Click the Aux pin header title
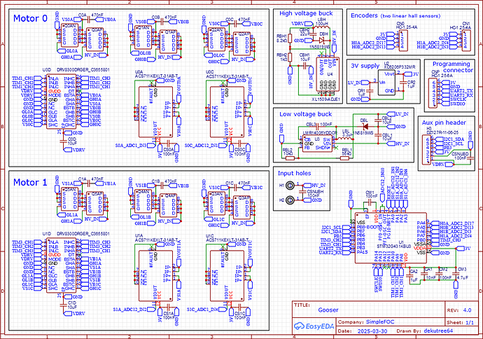 tap(444, 122)
